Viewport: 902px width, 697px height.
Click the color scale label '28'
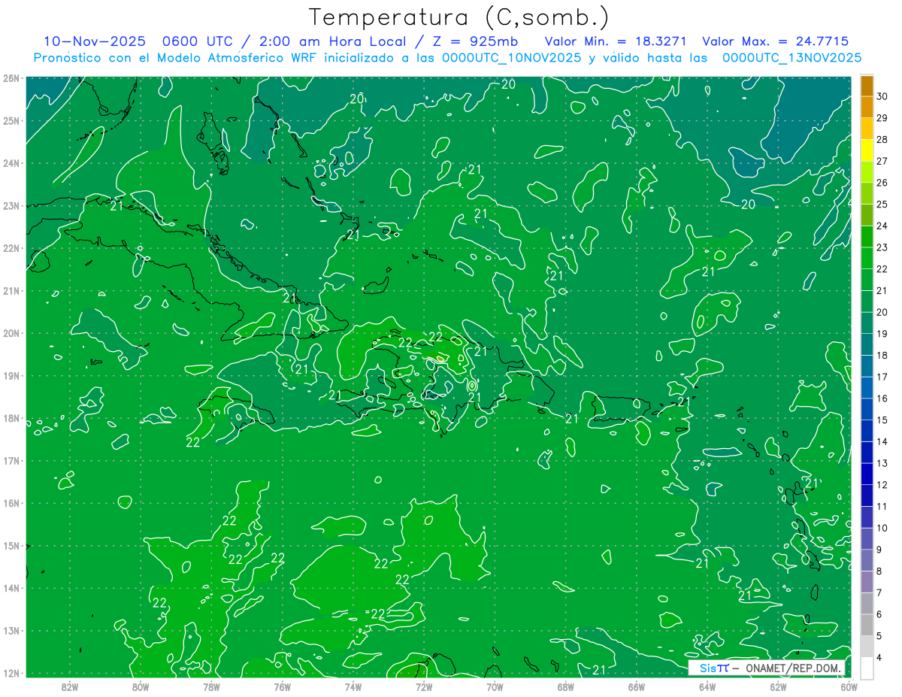(882, 140)
